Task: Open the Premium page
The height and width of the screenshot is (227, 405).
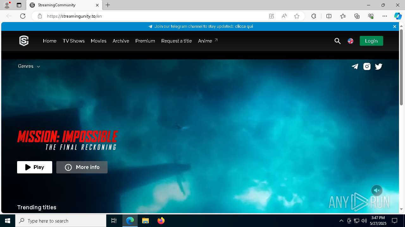Action: (x=145, y=41)
